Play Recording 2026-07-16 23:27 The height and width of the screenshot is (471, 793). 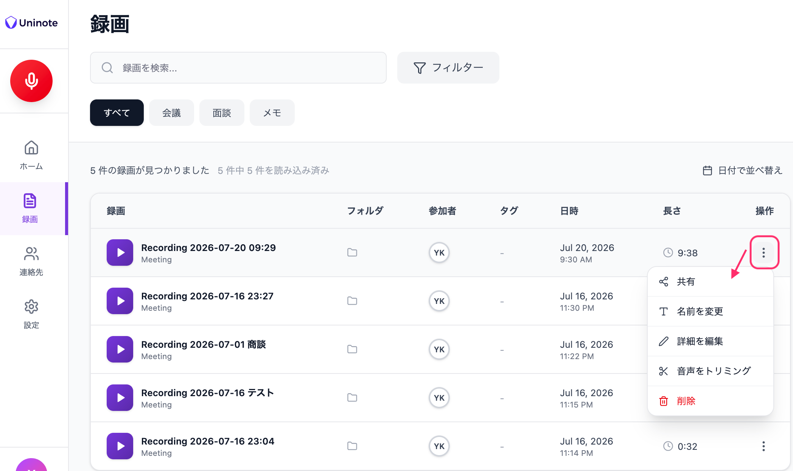pyautogui.click(x=120, y=301)
